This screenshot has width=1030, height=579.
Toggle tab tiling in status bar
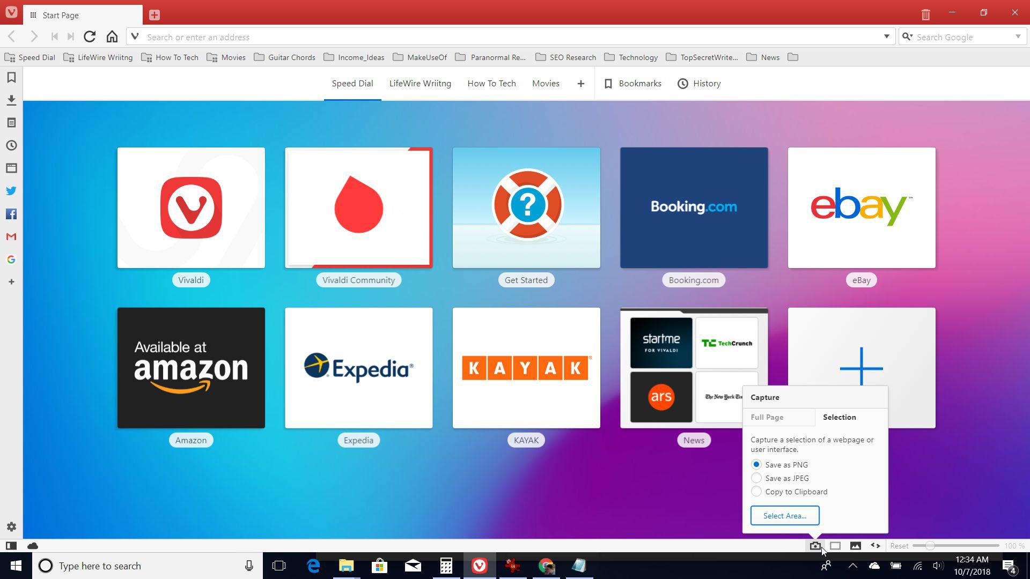pyautogui.click(x=835, y=546)
